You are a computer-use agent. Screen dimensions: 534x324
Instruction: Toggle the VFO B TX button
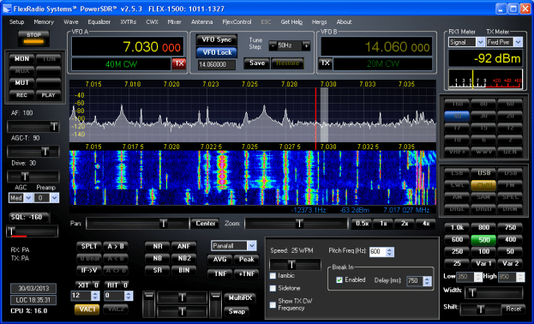pyautogui.click(x=325, y=63)
